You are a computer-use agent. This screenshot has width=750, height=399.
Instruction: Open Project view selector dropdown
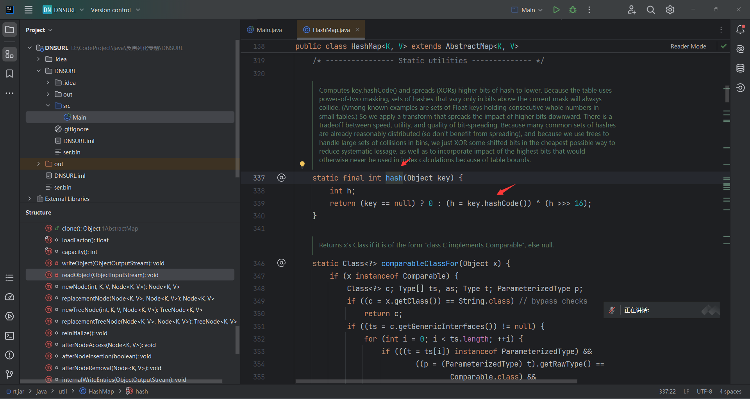tap(39, 30)
